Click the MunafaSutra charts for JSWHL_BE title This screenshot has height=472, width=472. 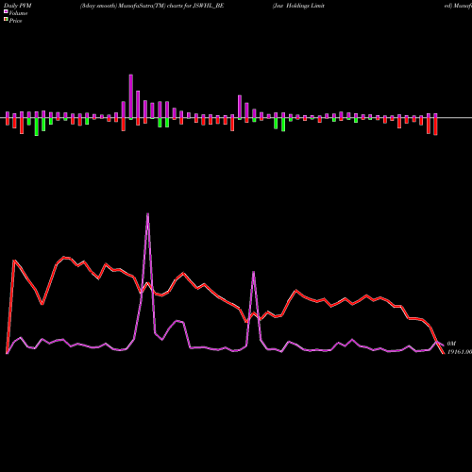[152, 6]
